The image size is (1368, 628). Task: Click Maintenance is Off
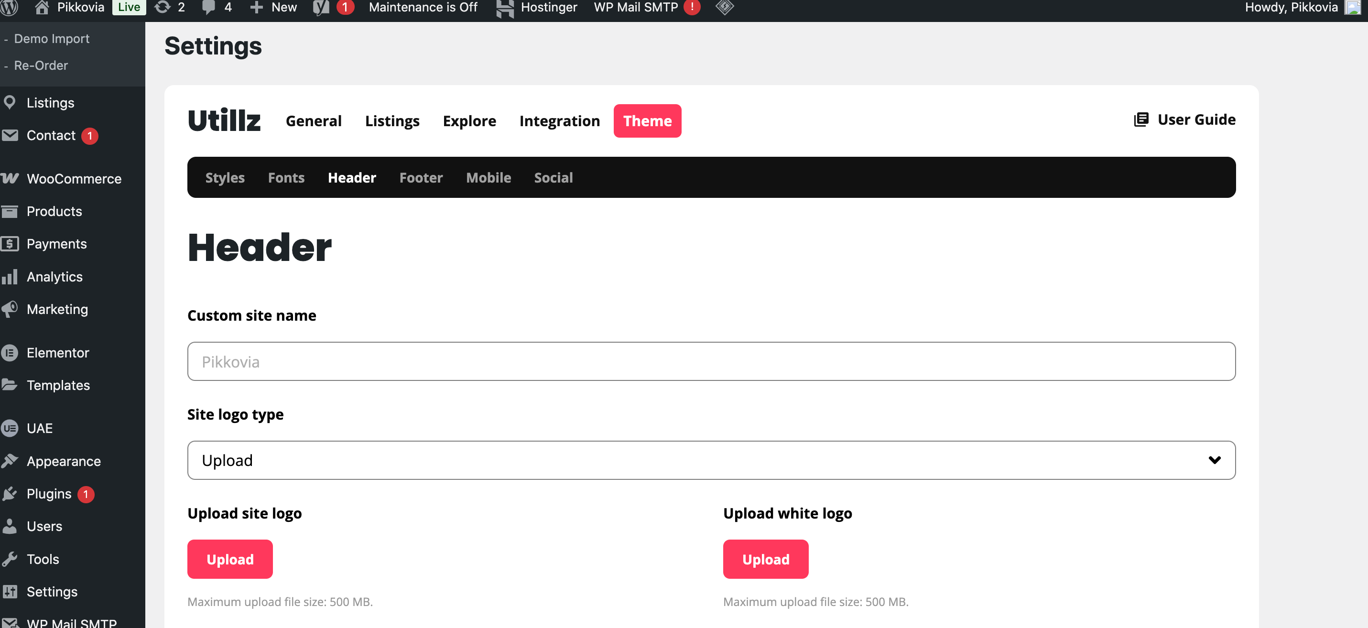point(423,7)
